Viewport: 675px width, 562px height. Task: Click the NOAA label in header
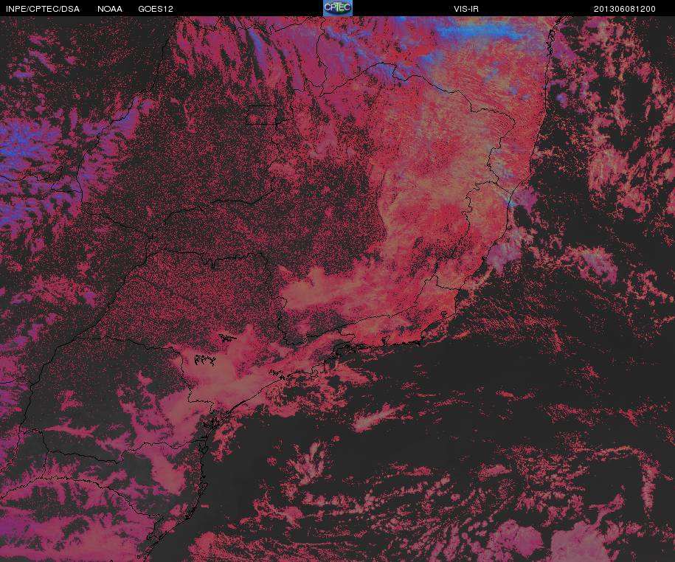(x=110, y=9)
